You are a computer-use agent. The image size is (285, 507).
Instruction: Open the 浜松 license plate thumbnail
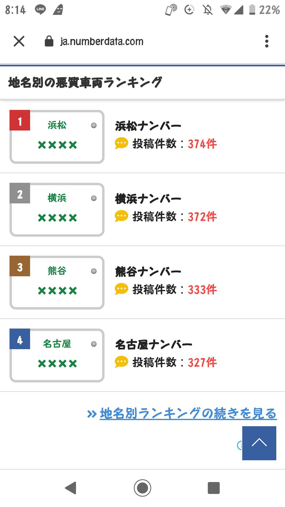point(57,137)
